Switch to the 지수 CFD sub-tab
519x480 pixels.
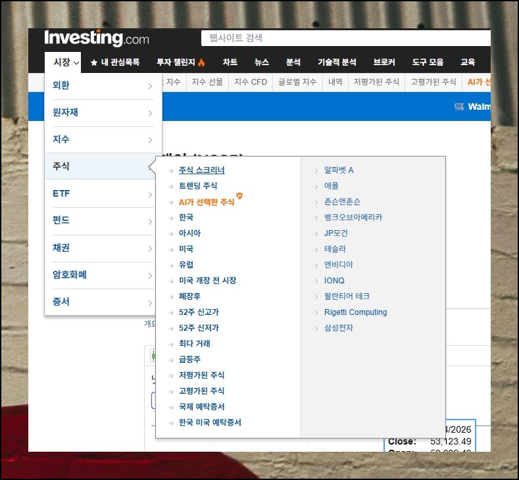251,82
